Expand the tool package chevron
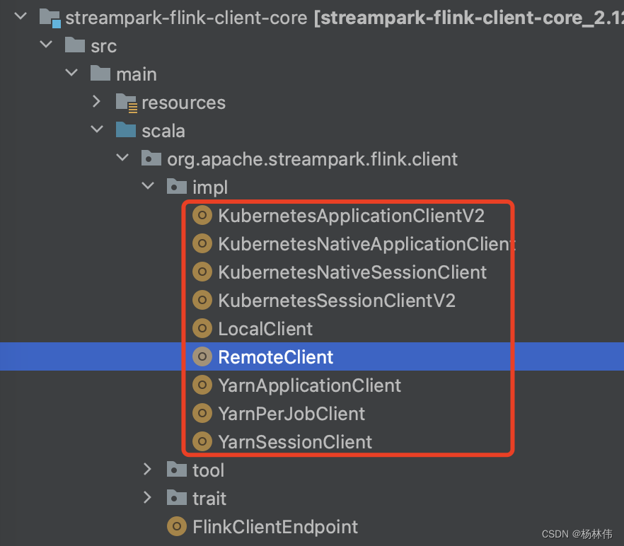The height and width of the screenshot is (546, 624). click(x=147, y=469)
